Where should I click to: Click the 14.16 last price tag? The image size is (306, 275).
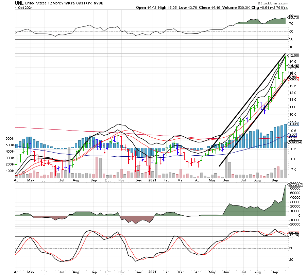(293, 66)
